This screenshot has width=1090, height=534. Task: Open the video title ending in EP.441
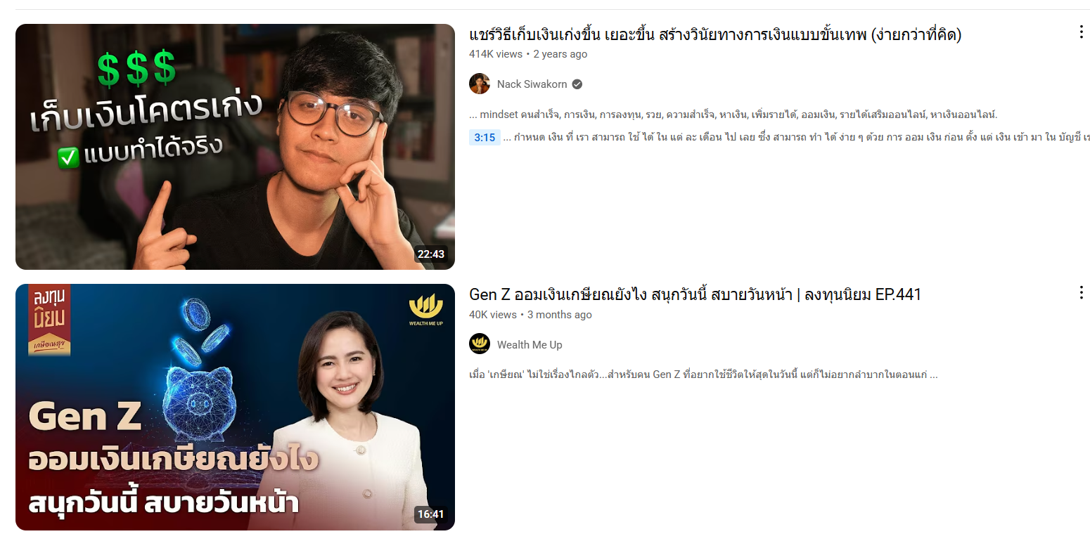695,295
